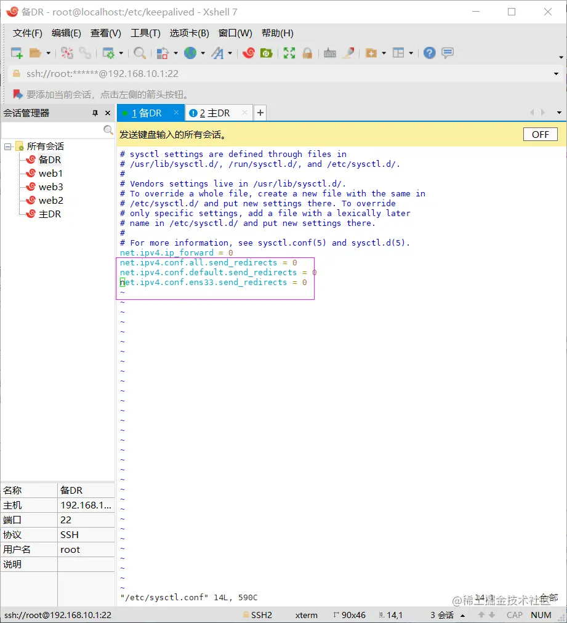Add a new tab with plus button
This screenshot has width=567, height=623.
click(x=260, y=113)
